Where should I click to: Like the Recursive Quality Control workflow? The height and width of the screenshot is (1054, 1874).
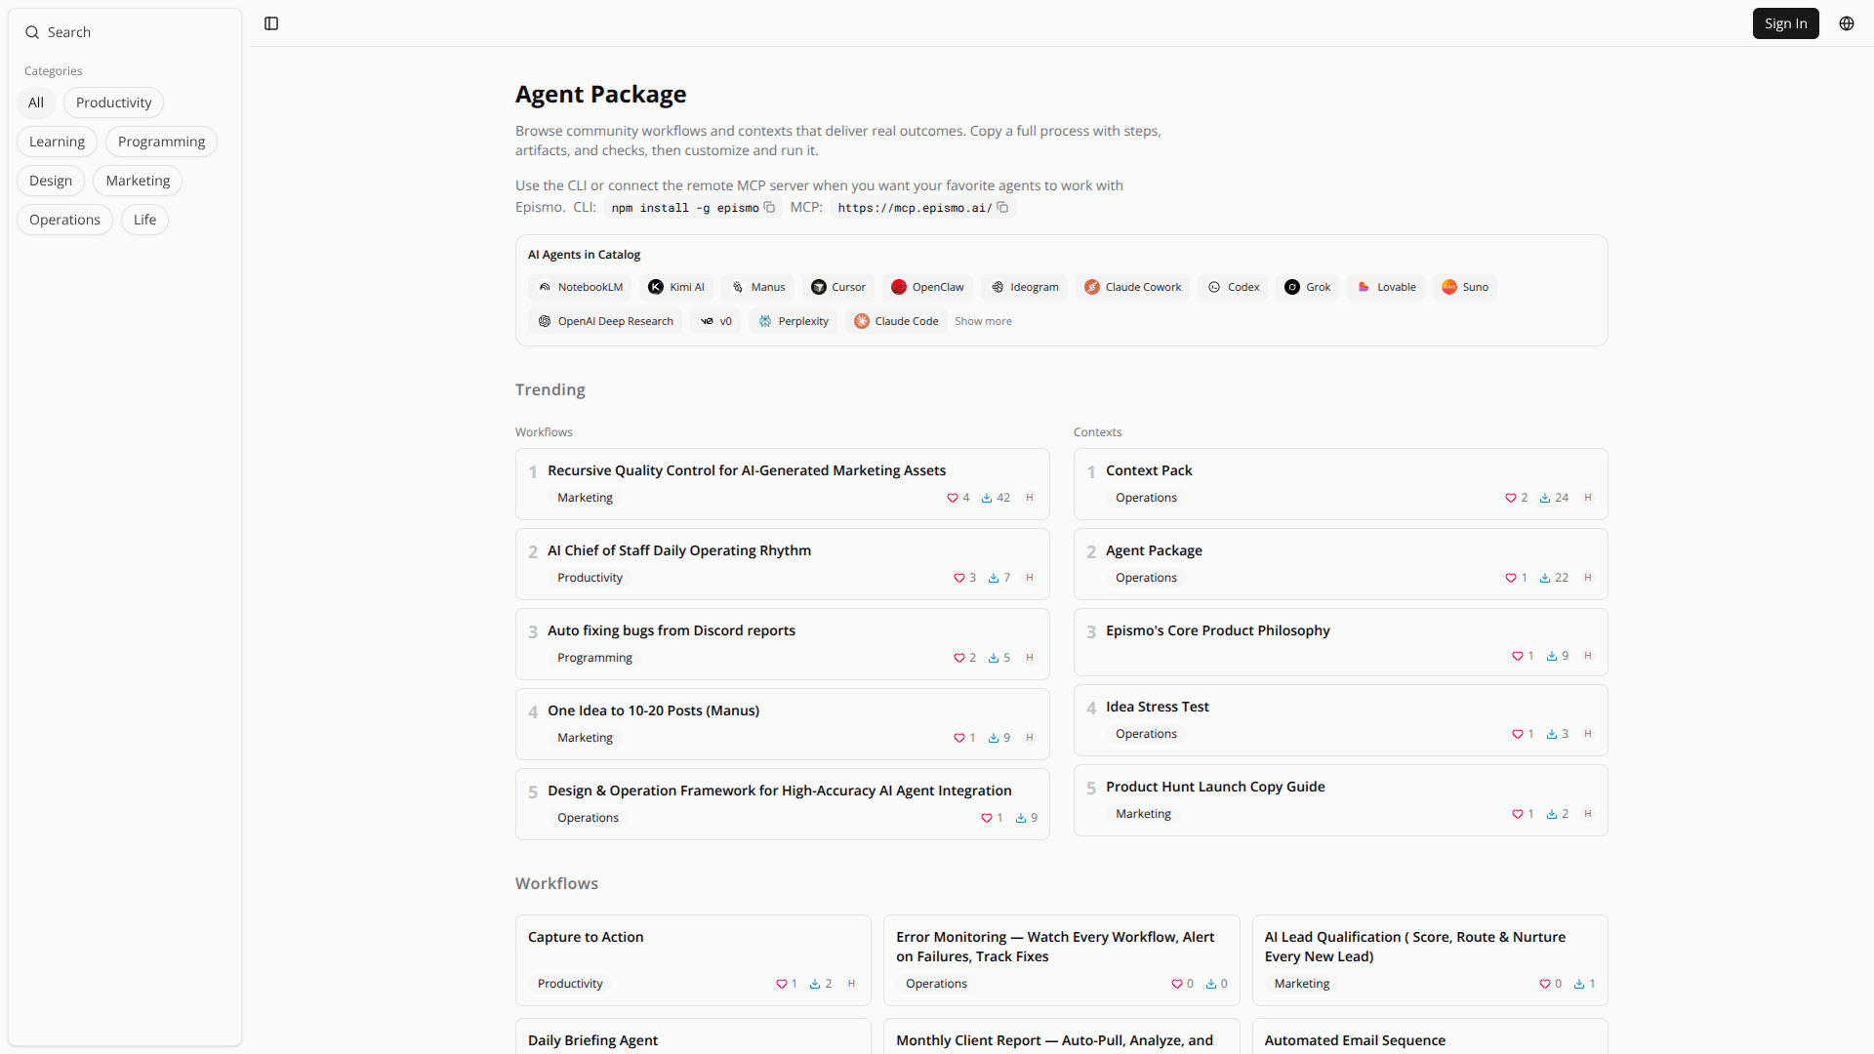(953, 498)
